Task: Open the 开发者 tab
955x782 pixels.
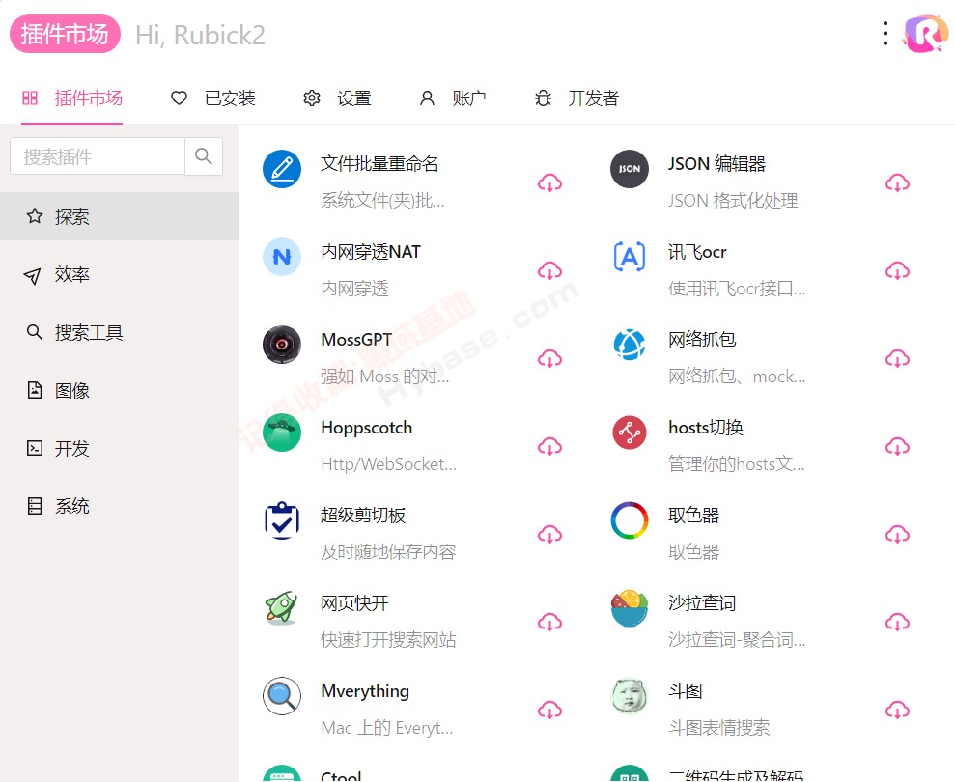Action: pos(576,98)
